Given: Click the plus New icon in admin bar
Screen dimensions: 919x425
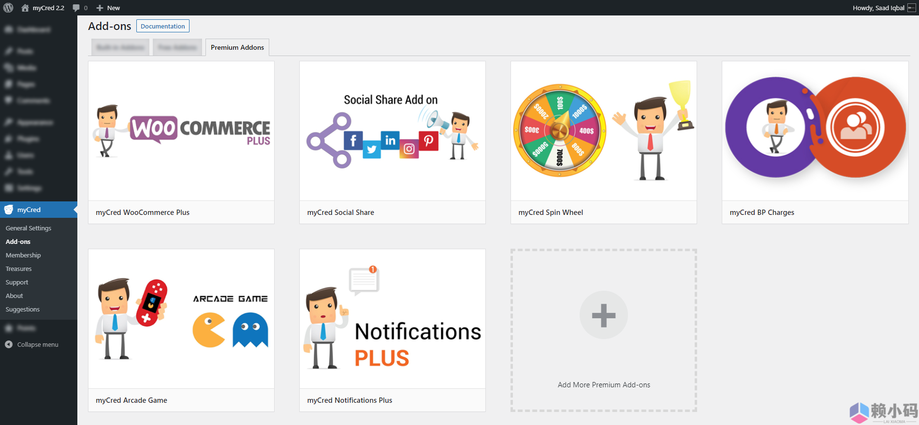Looking at the screenshot, I should coord(100,8).
